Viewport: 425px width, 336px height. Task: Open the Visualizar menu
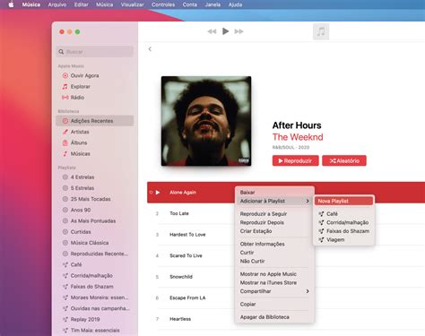132,4
